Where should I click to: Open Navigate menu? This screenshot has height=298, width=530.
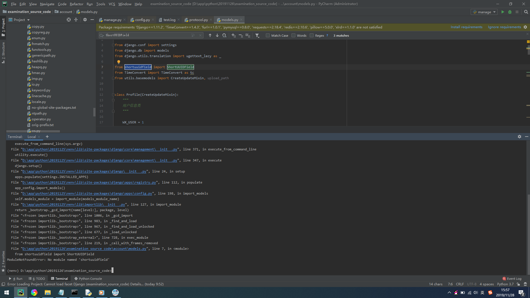coord(47,4)
